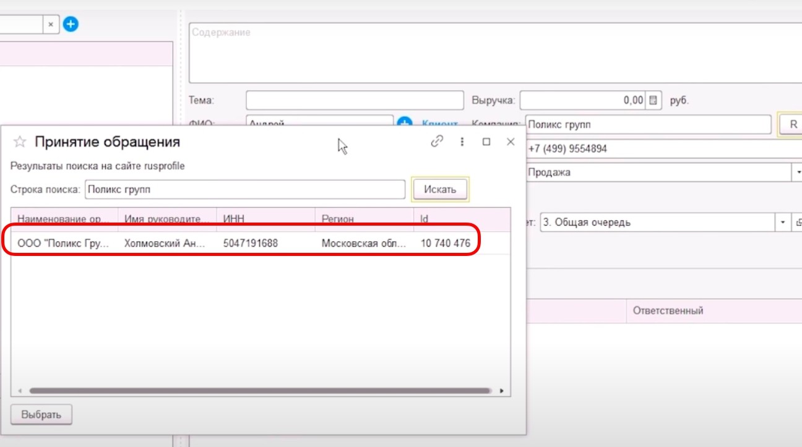The image size is (802, 447).
Task: Click the Компания field with Поликс групп
Action: point(648,124)
